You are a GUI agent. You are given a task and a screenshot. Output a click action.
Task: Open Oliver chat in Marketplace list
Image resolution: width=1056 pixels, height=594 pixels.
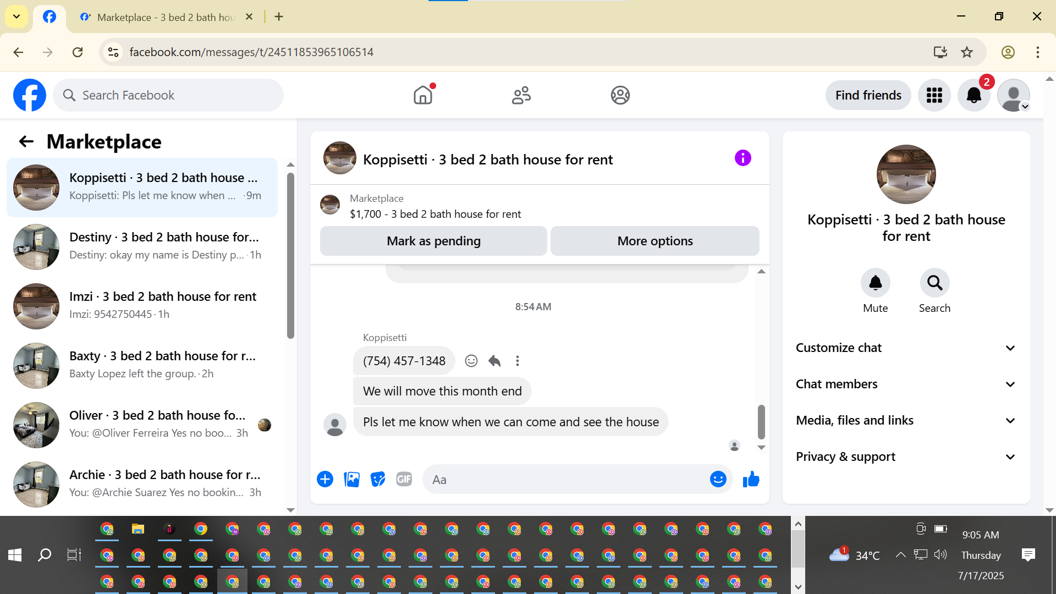coord(142,425)
